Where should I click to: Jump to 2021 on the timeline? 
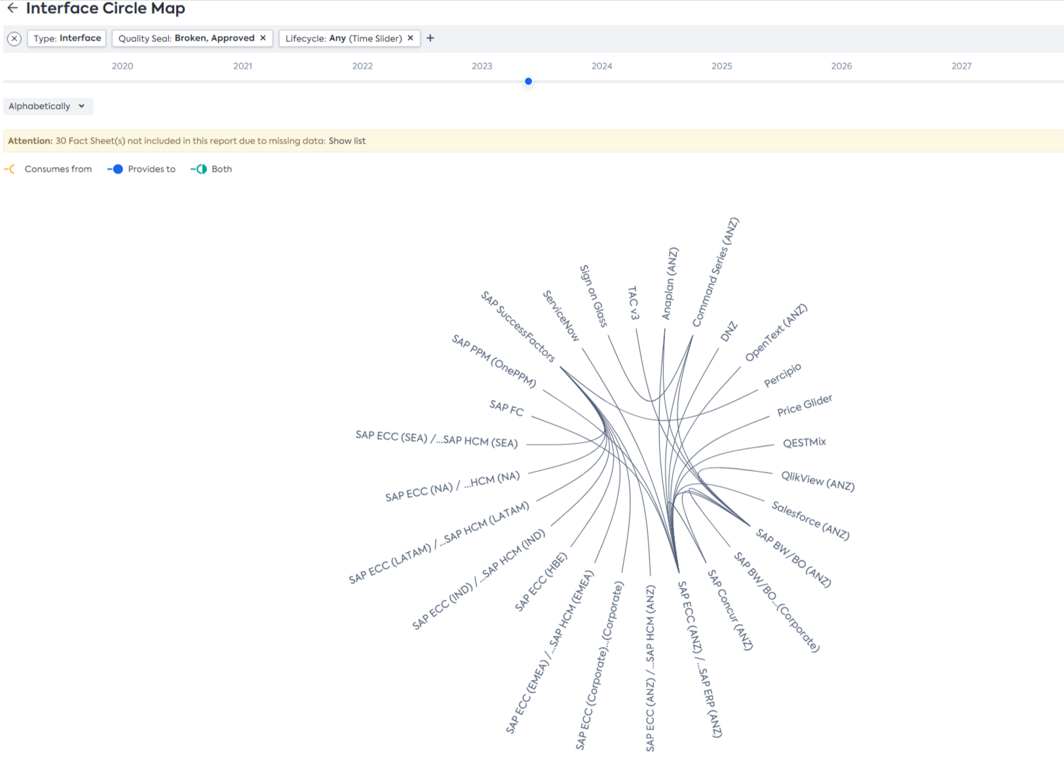[x=242, y=66]
